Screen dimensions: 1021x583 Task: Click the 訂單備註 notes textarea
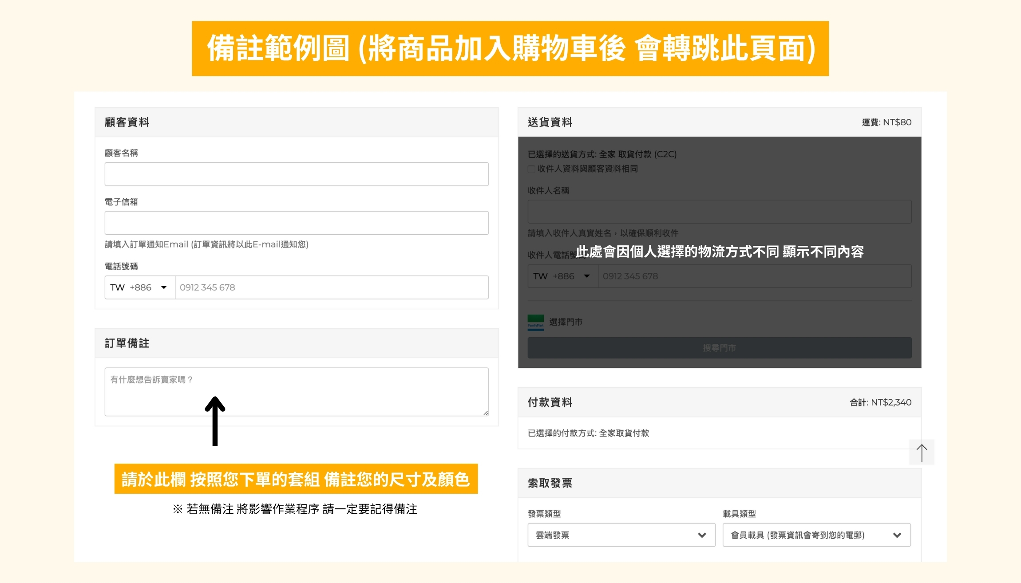pos(296,392)
